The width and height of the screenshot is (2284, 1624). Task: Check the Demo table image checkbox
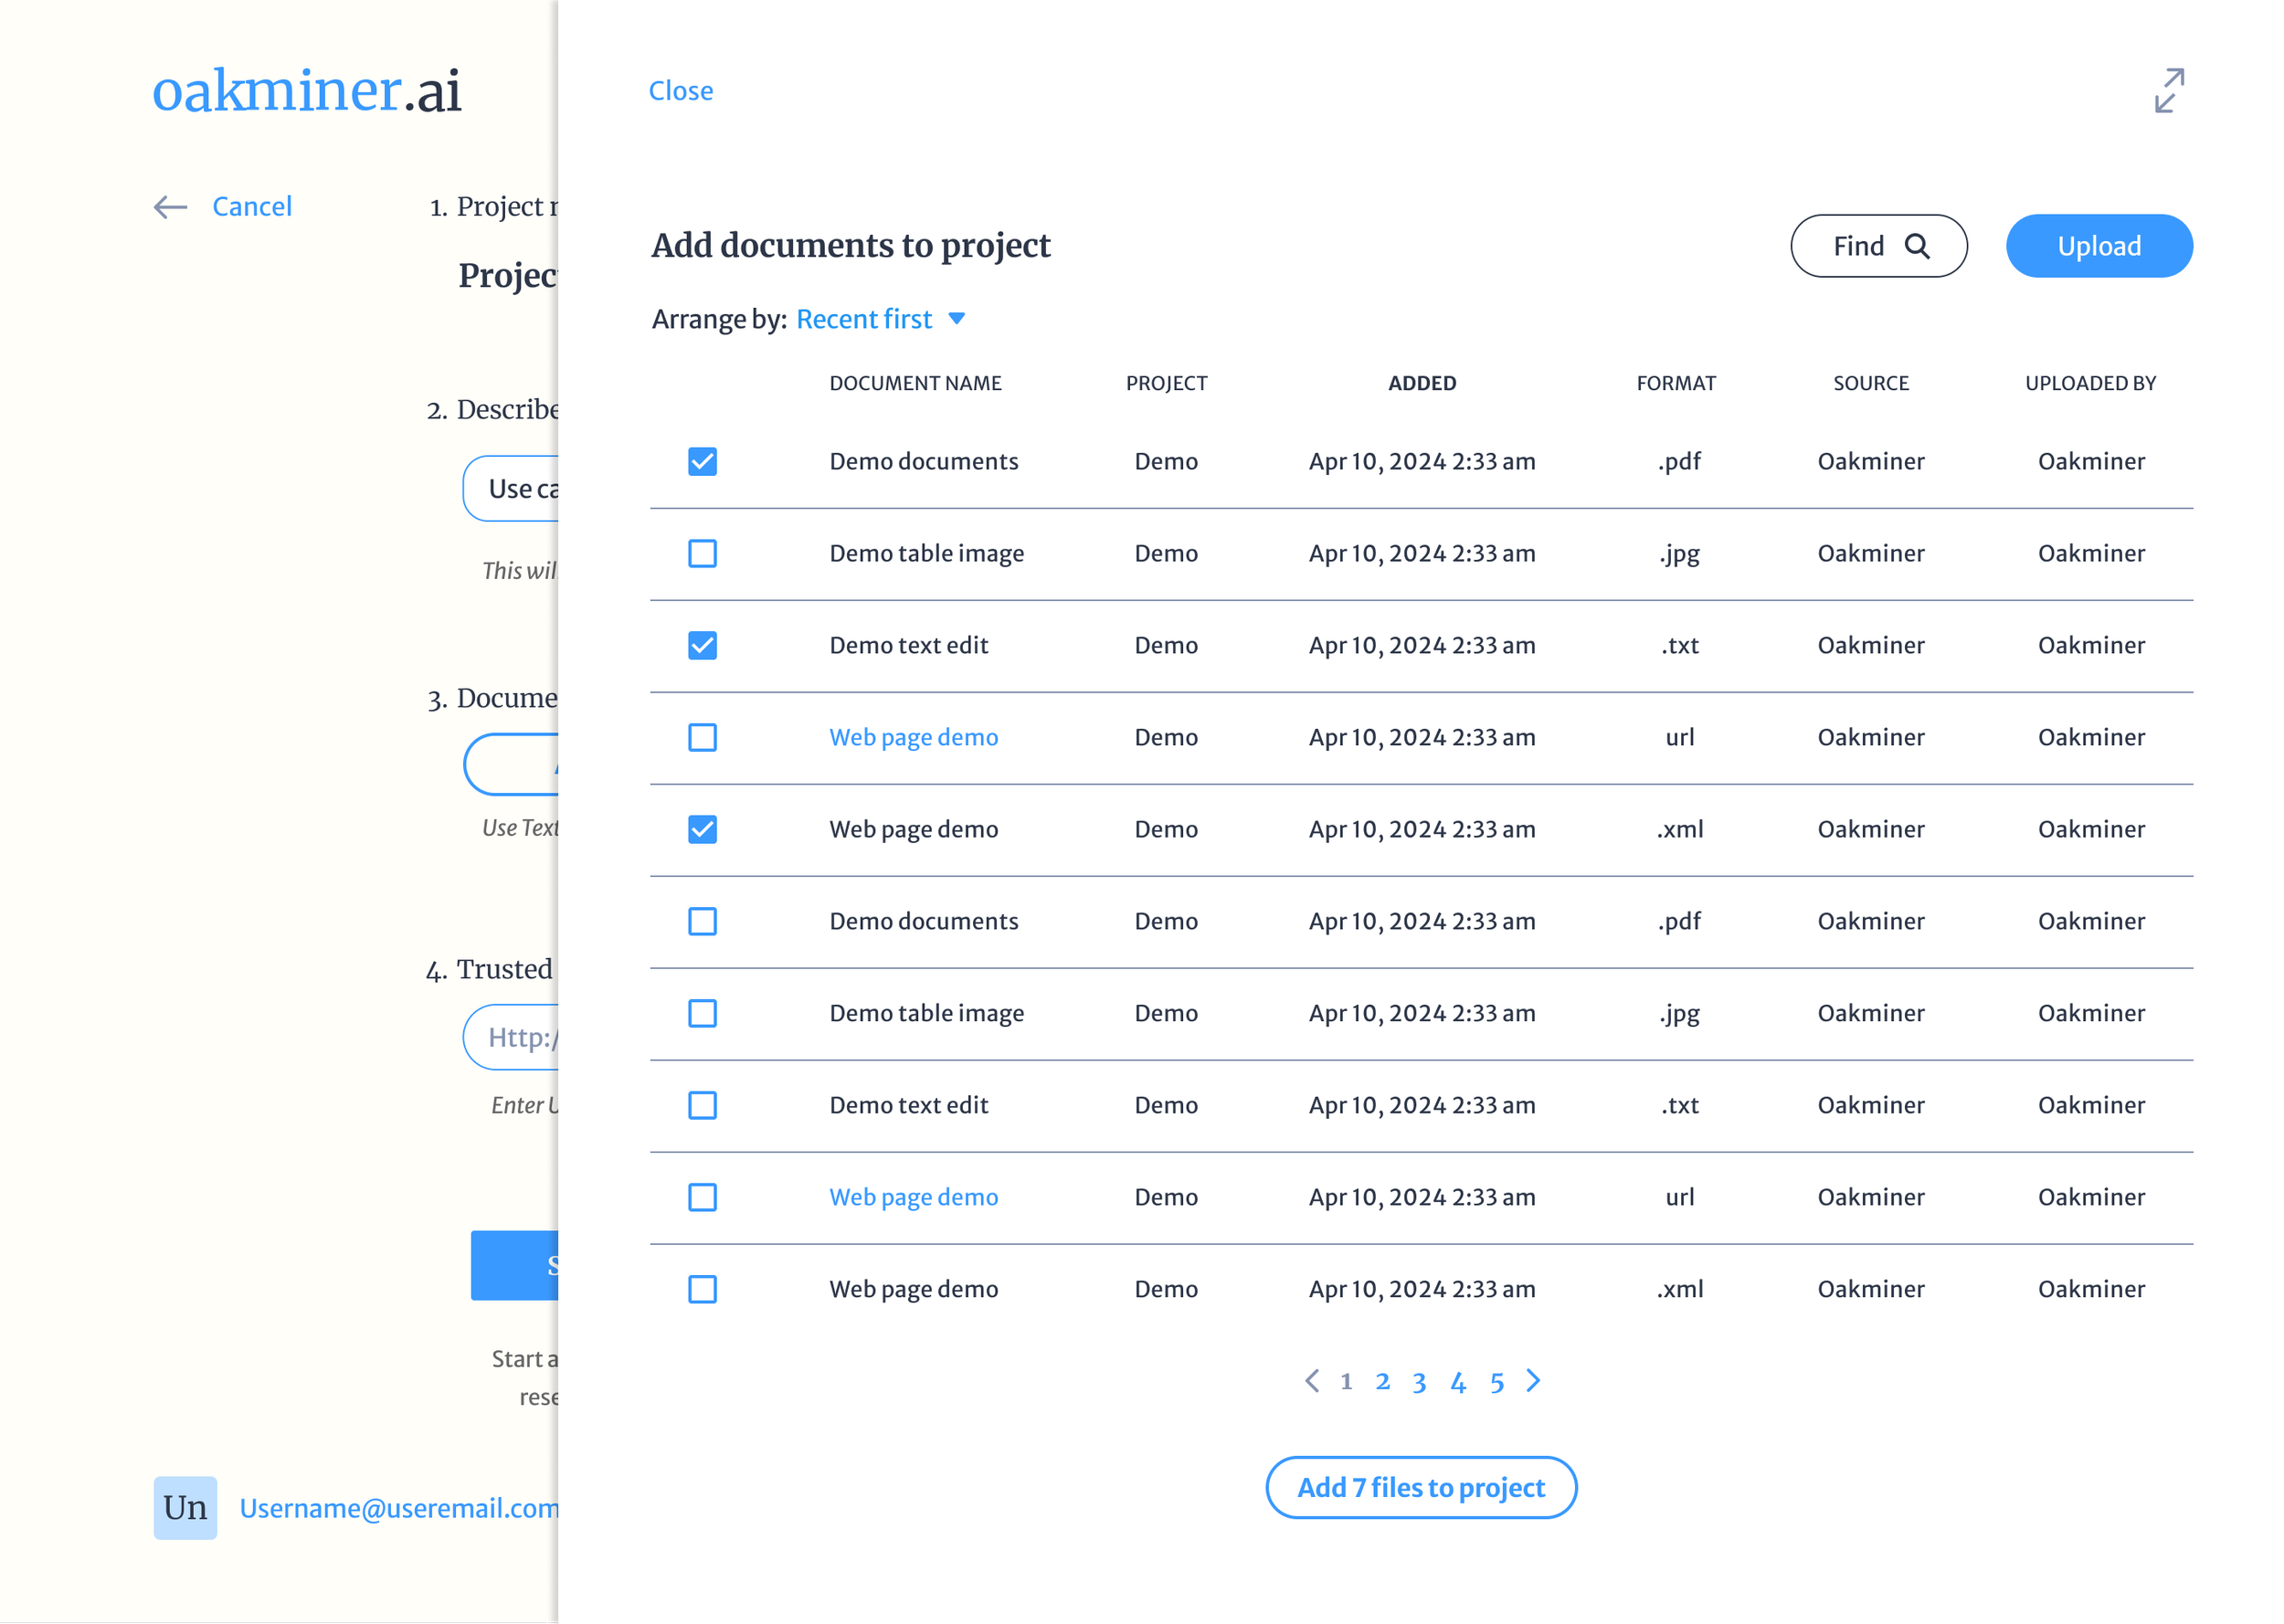(703, 553)
